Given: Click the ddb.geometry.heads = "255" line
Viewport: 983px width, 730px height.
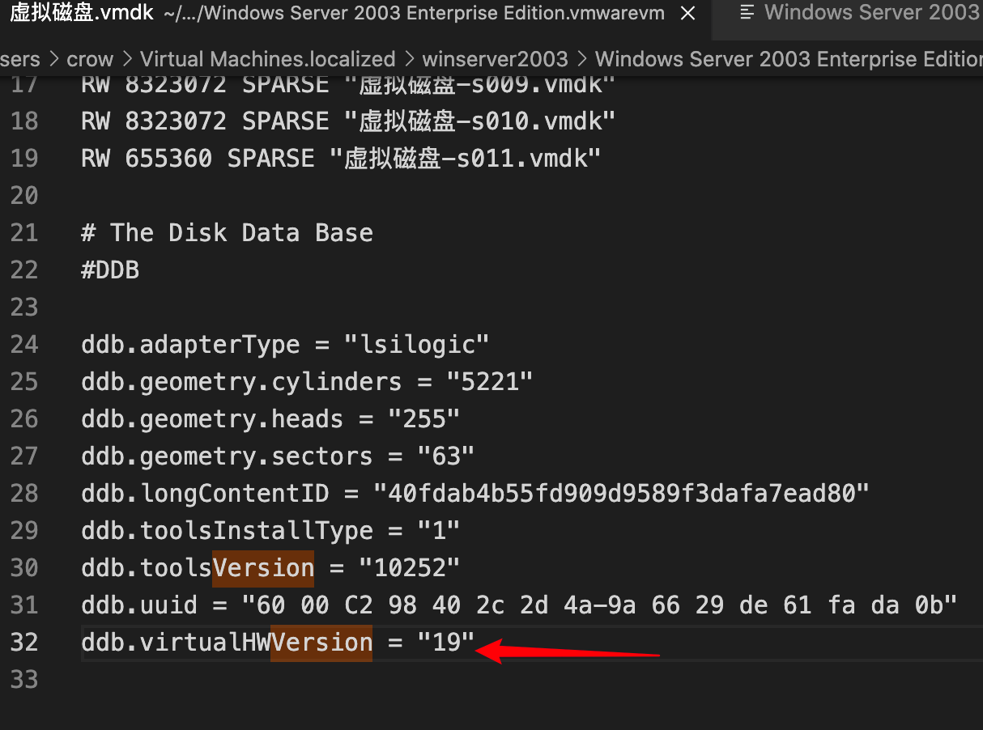Looking at the screenshot, I should (270, 418).
